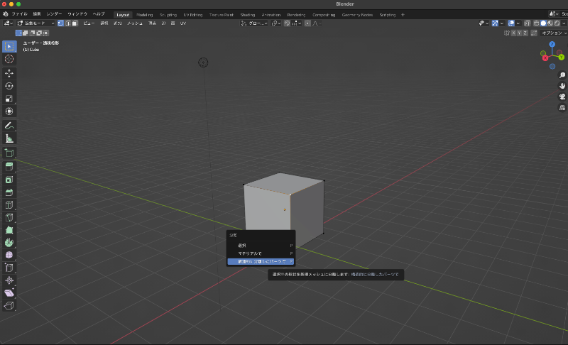Toggle X axis mesh symmetry
568x345 pixels.
[513, 33]
